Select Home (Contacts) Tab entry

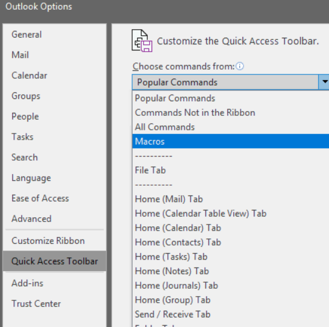231,242
